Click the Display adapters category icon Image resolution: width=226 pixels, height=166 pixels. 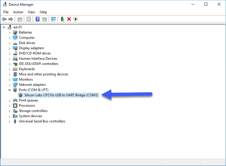(15, 48)
